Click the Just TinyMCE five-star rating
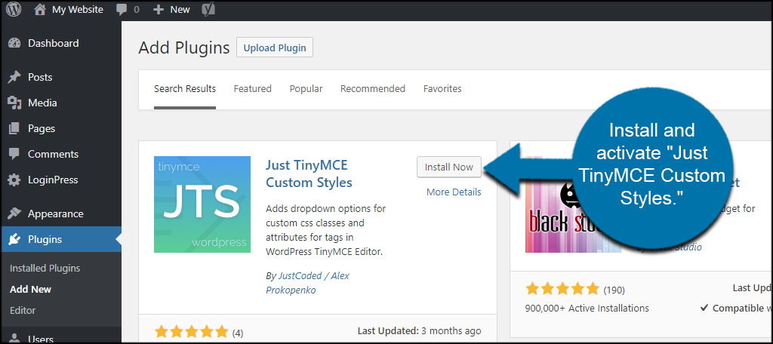 coord(192,331)
